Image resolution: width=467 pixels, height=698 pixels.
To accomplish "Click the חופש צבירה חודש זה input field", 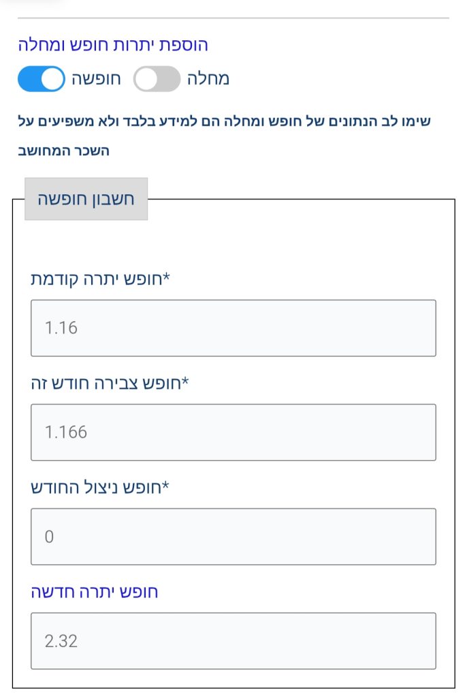I will (233, 432).
